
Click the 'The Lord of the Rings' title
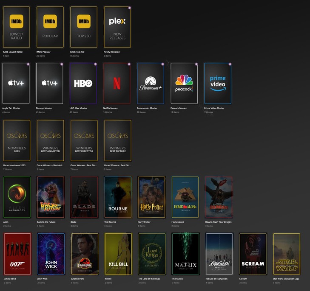click(149, 279)
